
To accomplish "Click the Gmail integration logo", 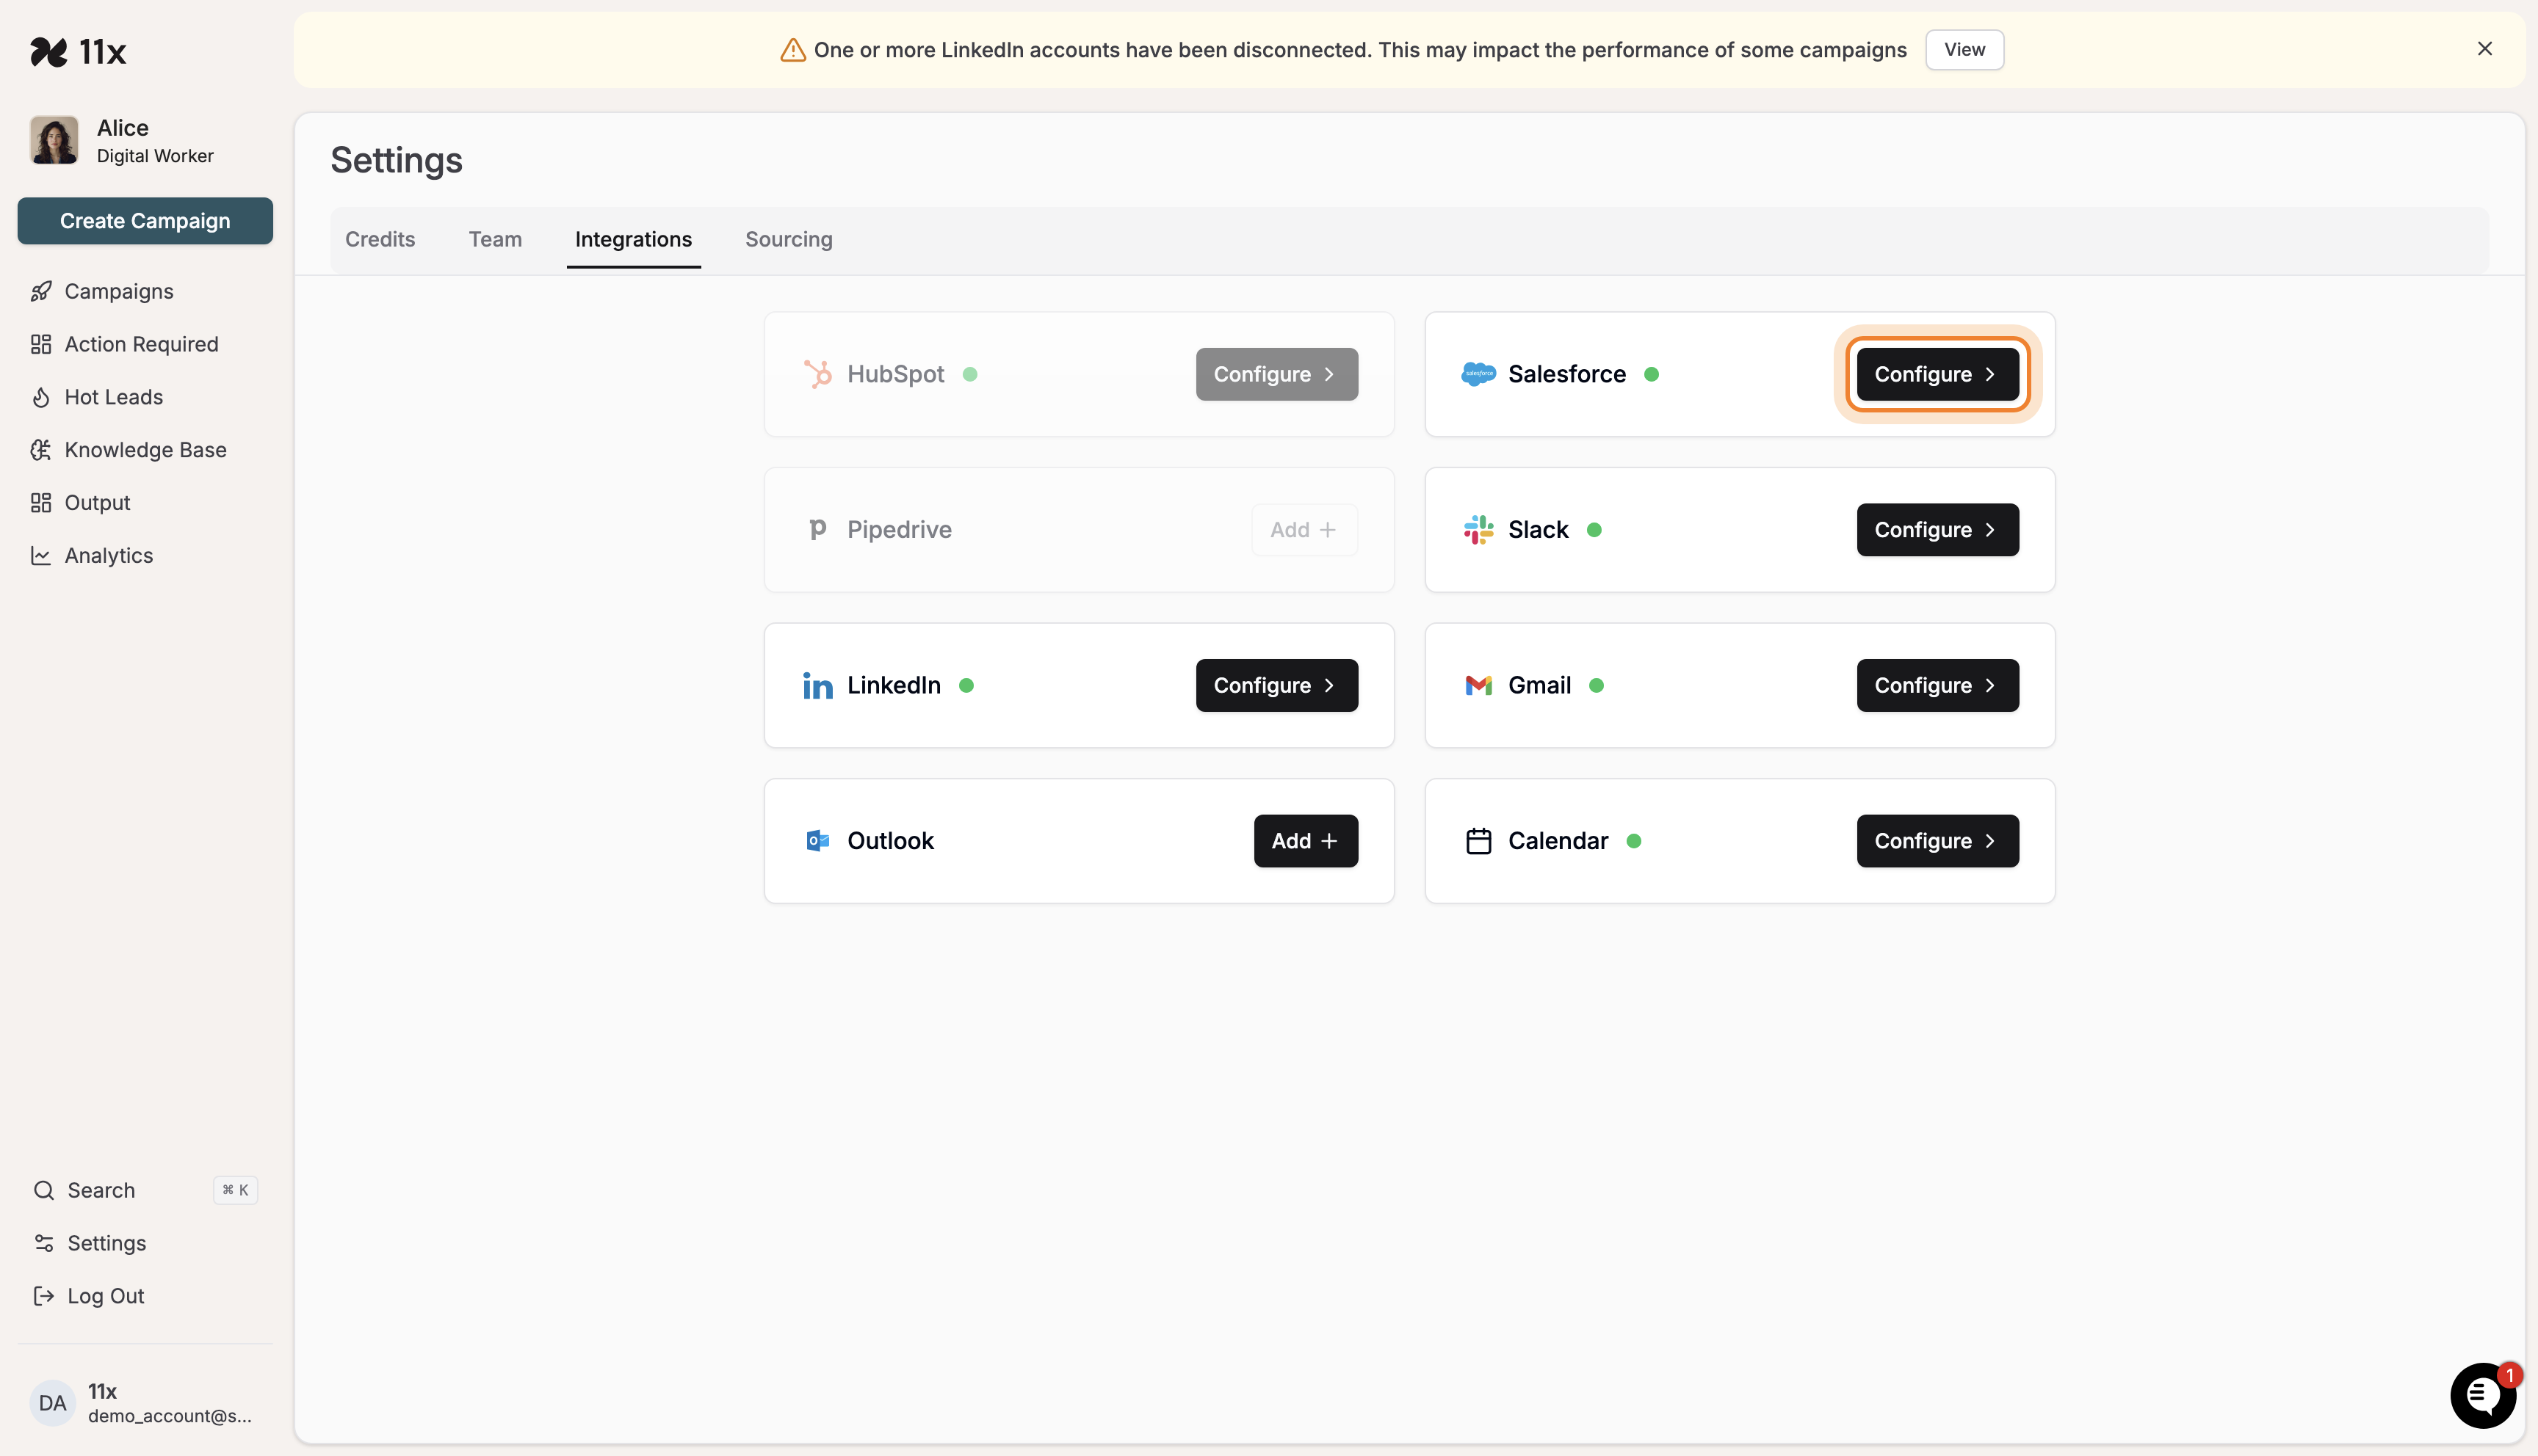I will 1478,685.
